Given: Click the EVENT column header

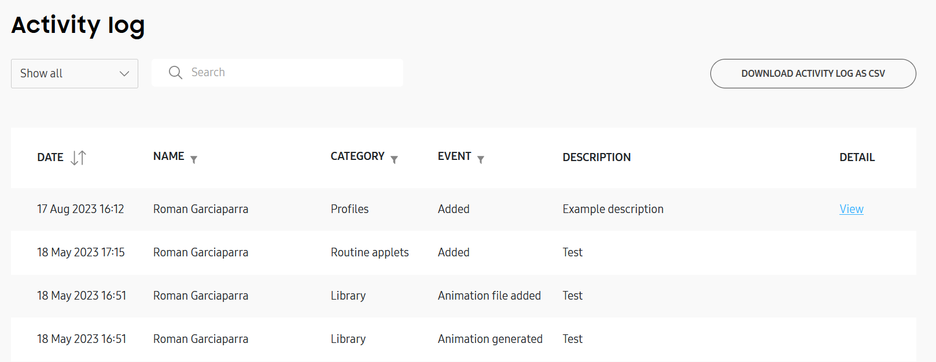Looking at the screenshot, I should 455,156.
